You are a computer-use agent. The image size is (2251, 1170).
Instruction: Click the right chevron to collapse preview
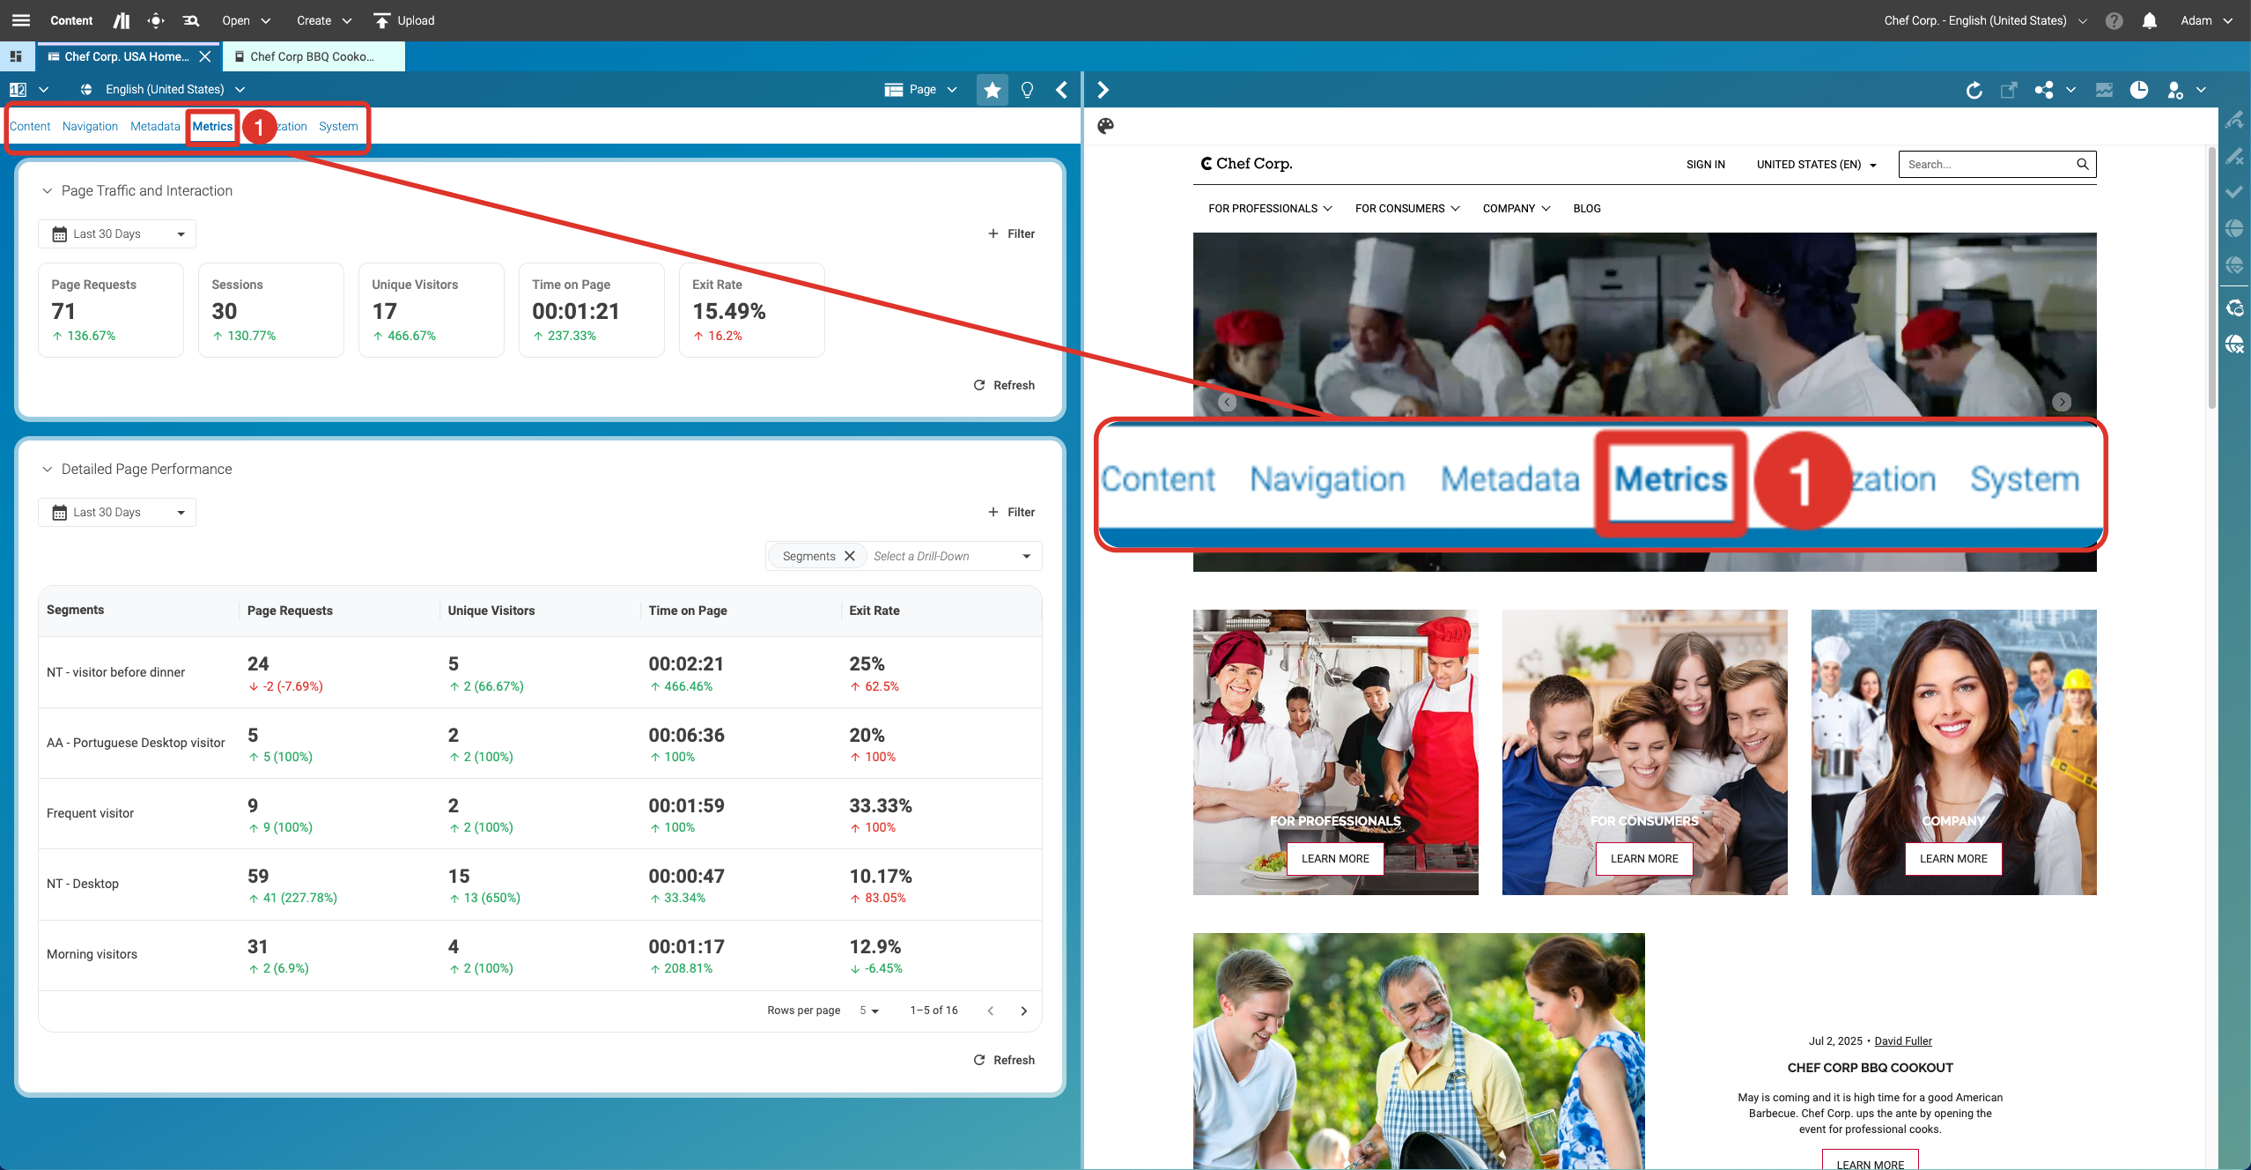pyautogui.click(x=1103, y=89)
